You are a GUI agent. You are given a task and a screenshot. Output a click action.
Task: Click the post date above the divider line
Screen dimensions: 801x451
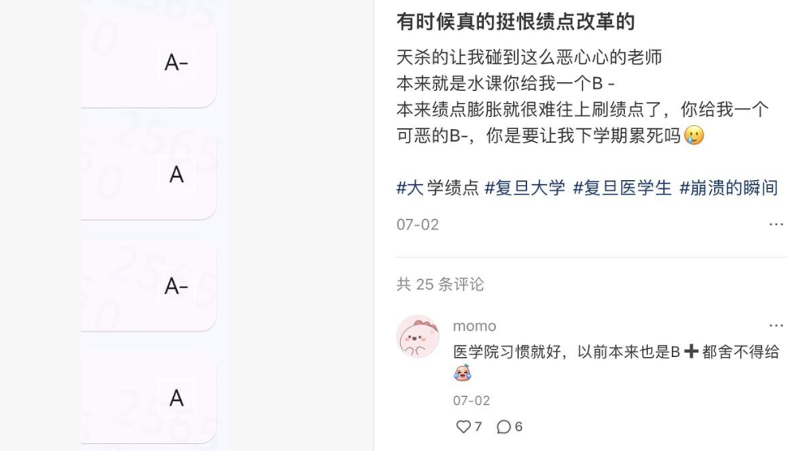pyautogui.click(x=418, y=225)
